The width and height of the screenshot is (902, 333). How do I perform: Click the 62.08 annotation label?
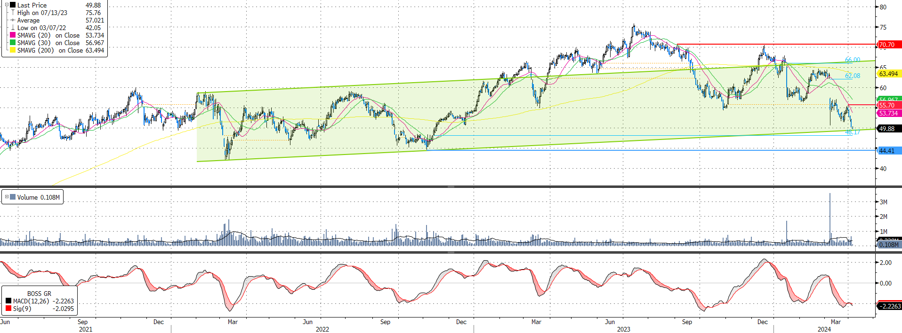pyautogui.click(x=853, y=76)
